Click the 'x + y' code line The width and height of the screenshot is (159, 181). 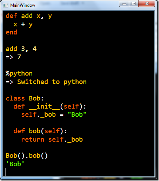click(x=23, y=24)
